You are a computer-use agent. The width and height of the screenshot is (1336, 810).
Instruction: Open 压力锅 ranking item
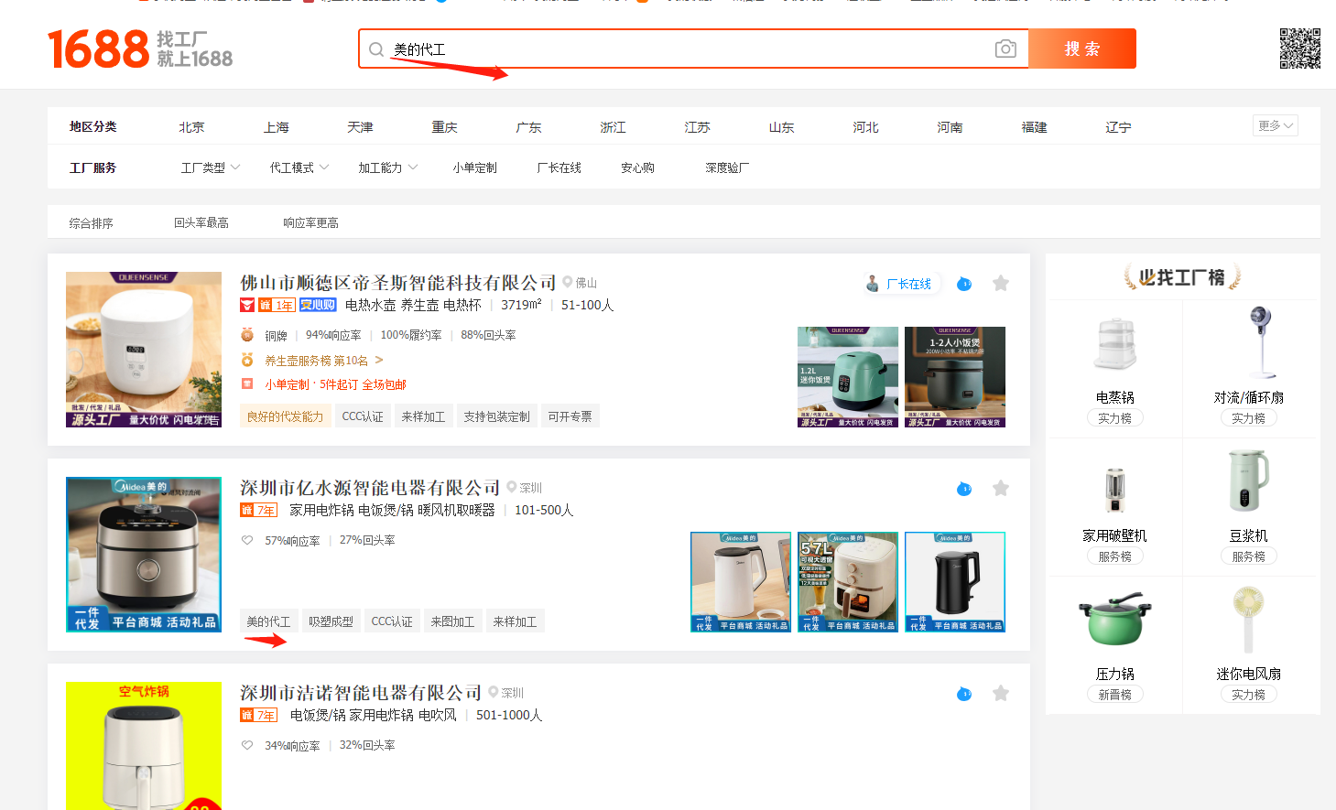coord(1115,645)
